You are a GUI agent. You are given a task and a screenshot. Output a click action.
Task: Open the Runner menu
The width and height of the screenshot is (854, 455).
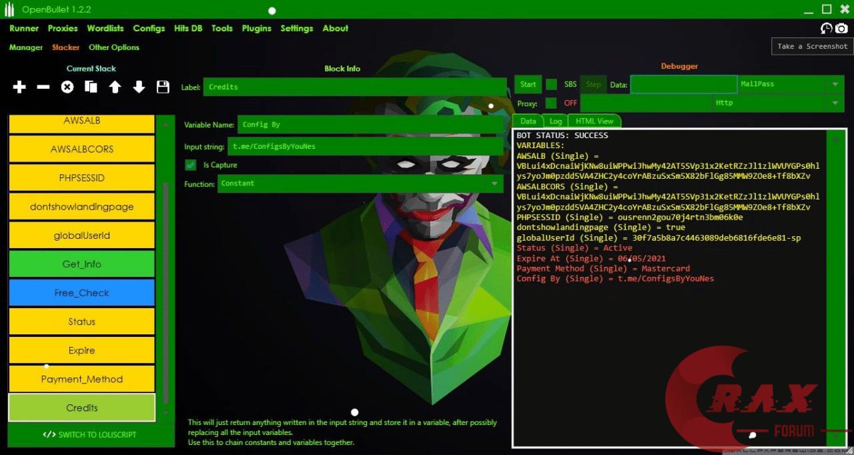click(24, 28)
